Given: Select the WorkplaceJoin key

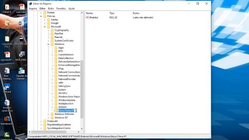Looking at the screenshot, I should tap(66, 104).
